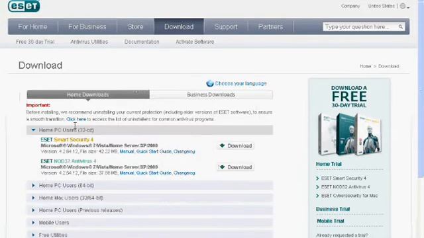
Task: Click the 'Click here' uninstallers link
Action: (x=76, y=119)
